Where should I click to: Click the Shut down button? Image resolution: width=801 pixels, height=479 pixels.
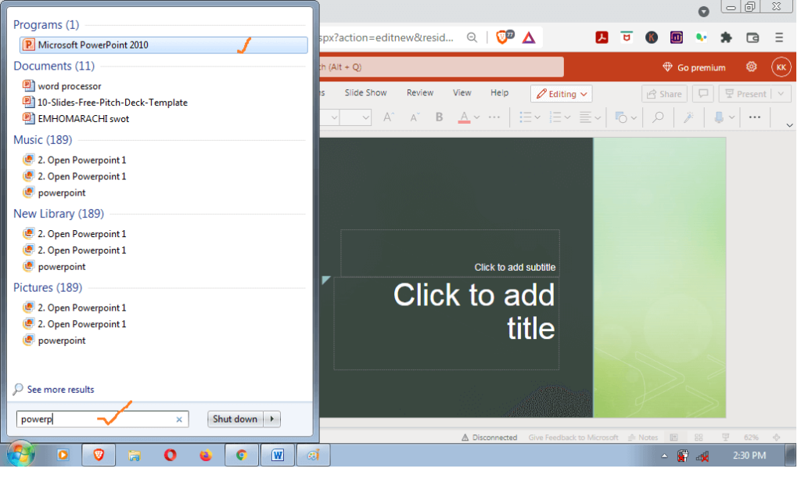click(235, 420)
